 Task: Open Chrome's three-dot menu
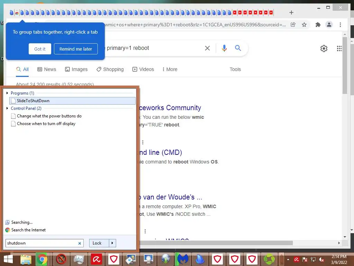coord(340,25)
